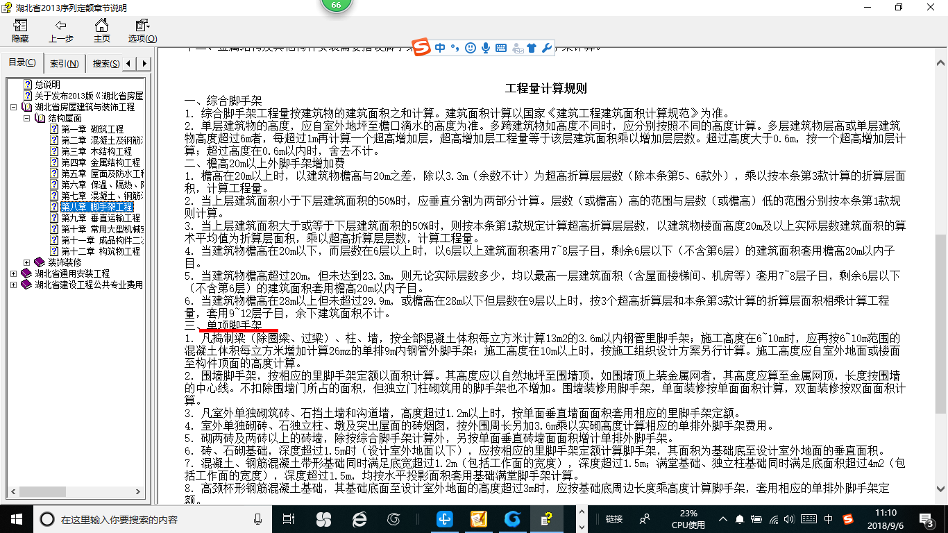Collapse the 结构屋面 node
Screen dimensions: 948x533
26,118
